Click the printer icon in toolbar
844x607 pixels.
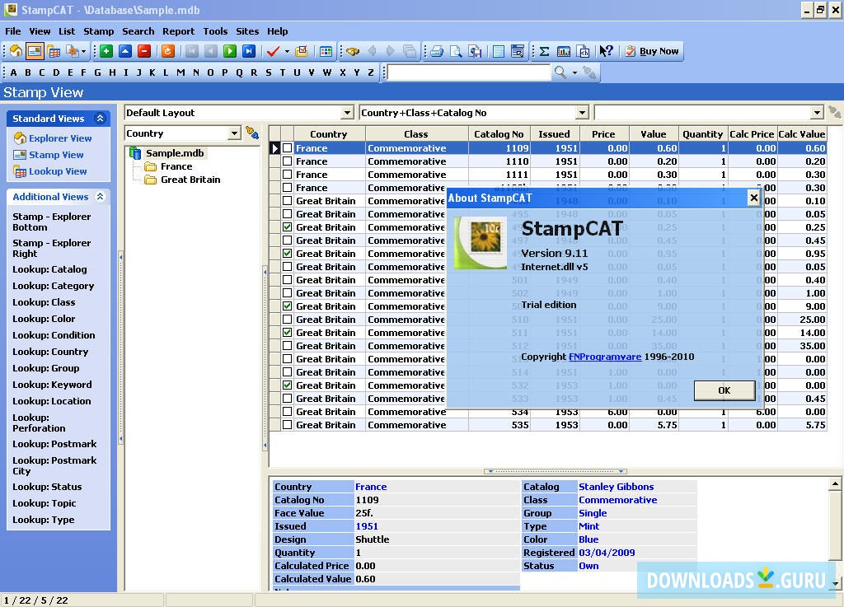437,51
